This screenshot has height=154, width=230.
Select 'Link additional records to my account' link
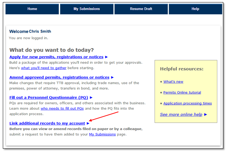[x=47, y=123]
